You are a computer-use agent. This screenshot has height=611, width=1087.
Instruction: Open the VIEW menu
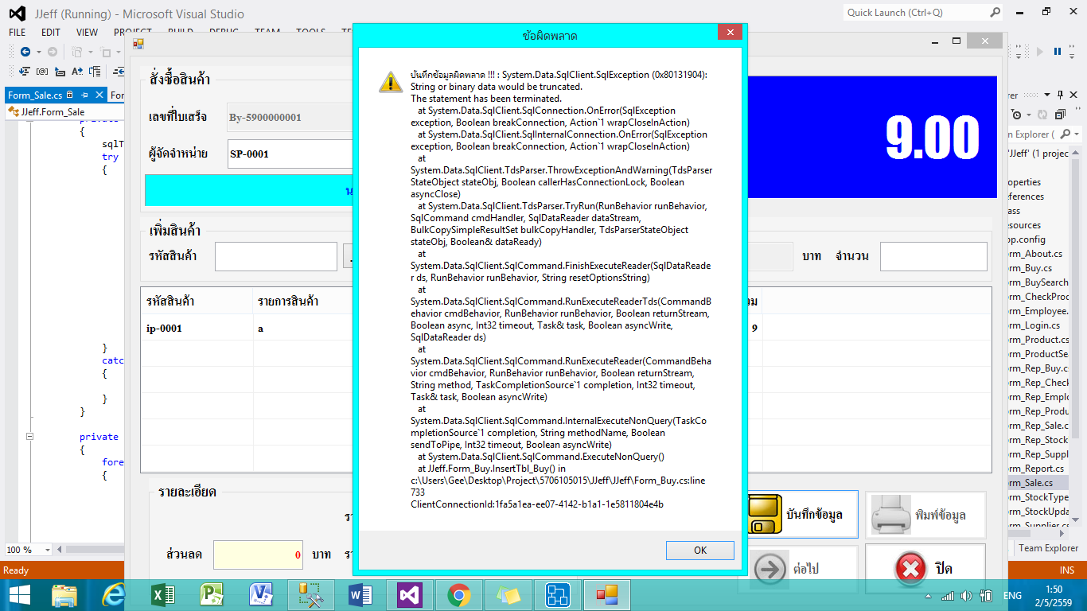point(87,33)
